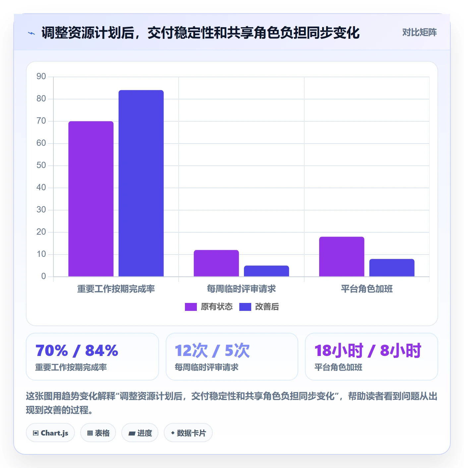The image size is (464, 468).
Task: Click the 90 value on the y-axis
Action: point(41,77)
